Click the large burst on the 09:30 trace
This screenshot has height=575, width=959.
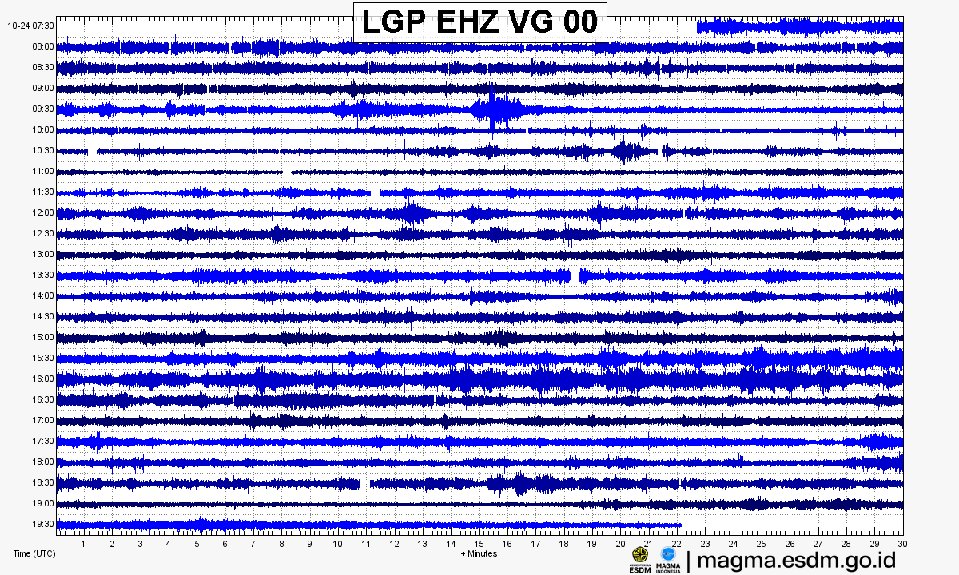pyautogui.click(x=496, y=109)
